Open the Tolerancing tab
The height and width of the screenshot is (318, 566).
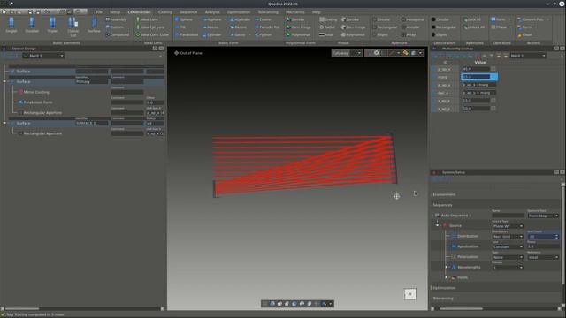tap(268, 11)
